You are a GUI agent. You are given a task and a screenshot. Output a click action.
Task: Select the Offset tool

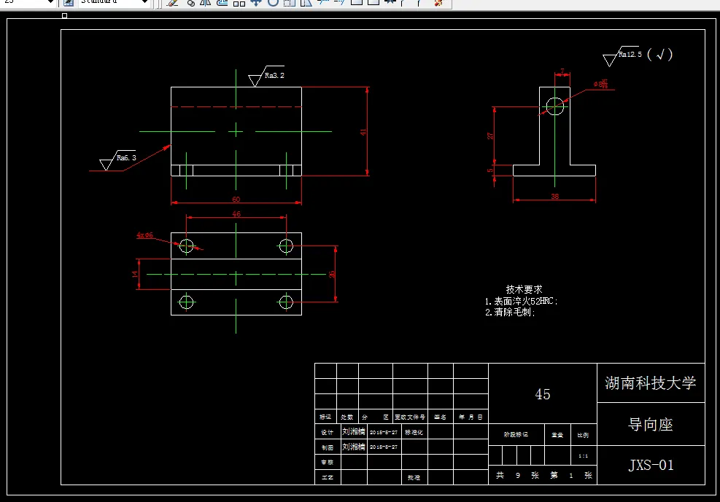coord(222,2)
